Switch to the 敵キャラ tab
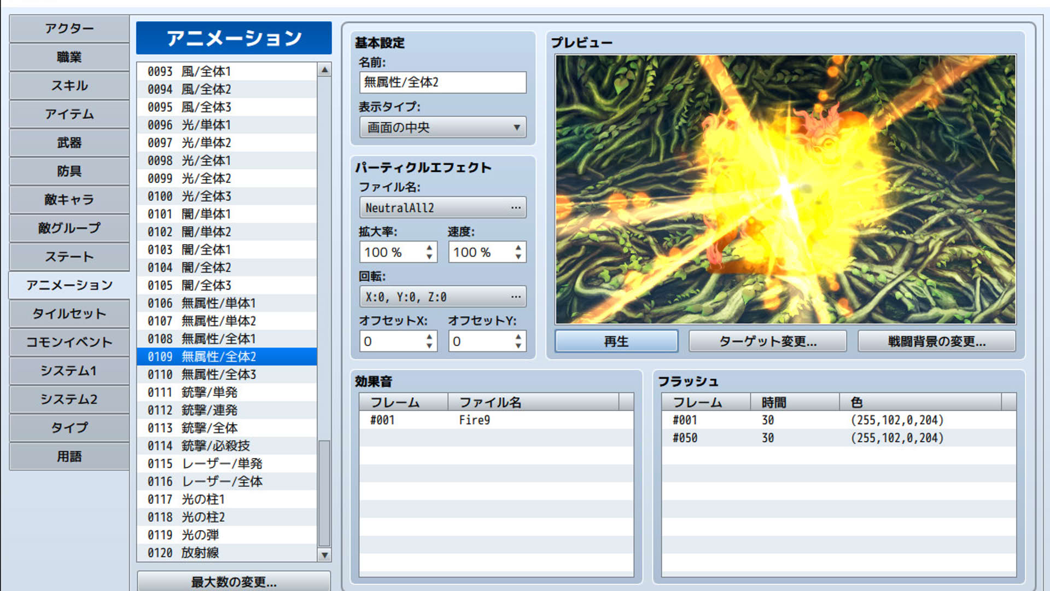1050x591 pixels. coord(69,199)
